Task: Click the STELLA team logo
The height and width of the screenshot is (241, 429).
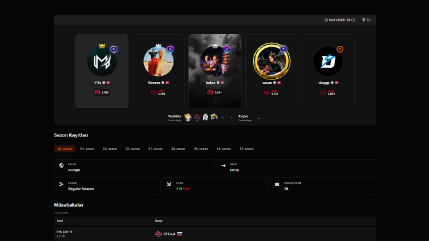Action: (158, 234)
